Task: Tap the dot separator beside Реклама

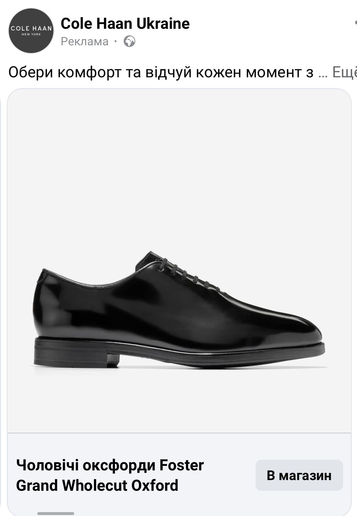Action: (115, 41)
